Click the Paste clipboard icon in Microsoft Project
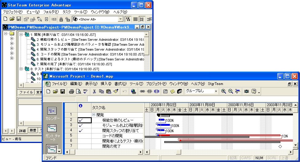The width and height of the screenshot is (300, 162). (108, 91)
